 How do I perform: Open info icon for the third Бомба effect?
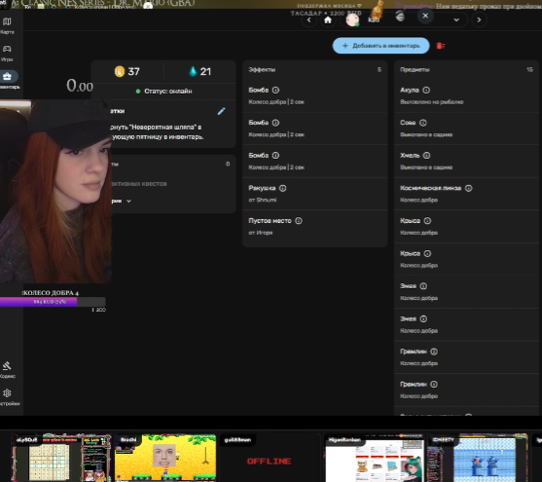275,156
